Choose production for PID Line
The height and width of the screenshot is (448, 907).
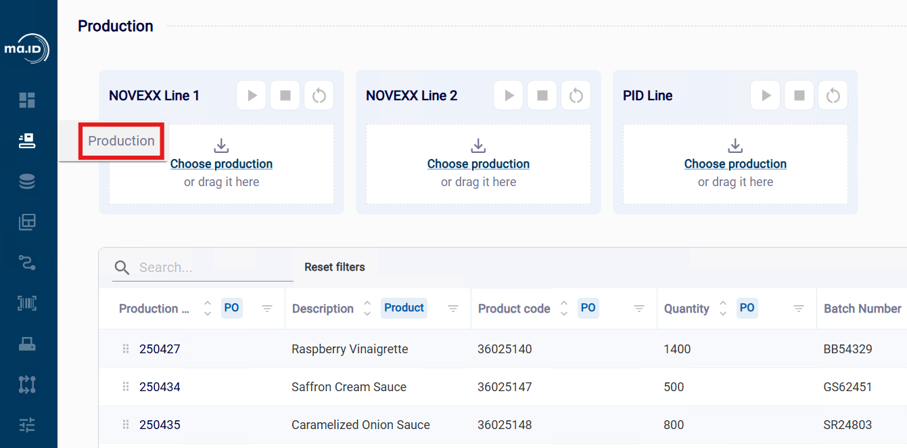[735, 164]
